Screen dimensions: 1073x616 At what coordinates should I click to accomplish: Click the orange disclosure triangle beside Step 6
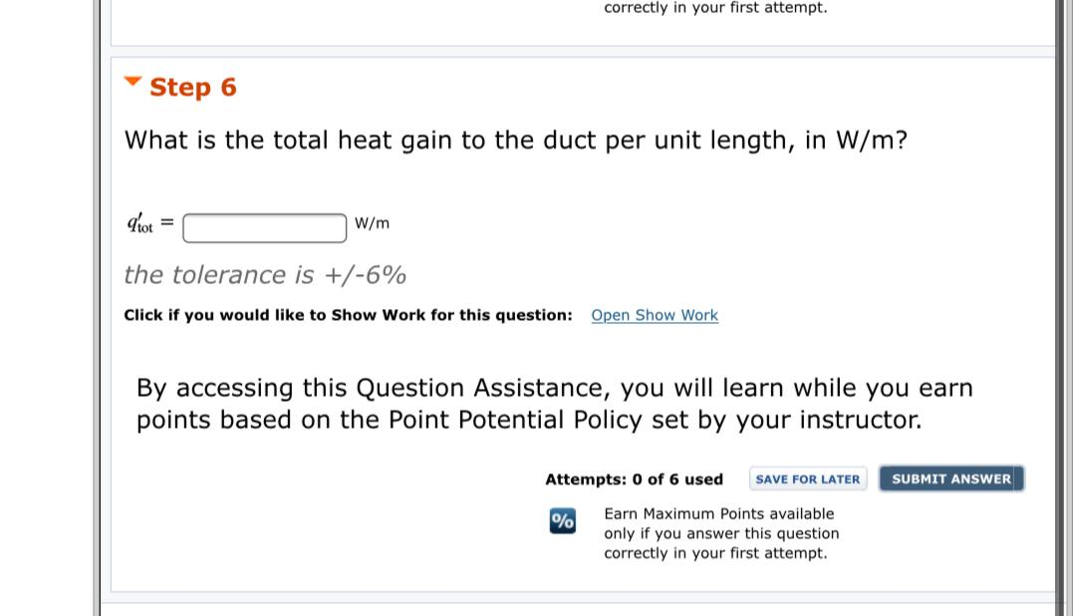134,81
